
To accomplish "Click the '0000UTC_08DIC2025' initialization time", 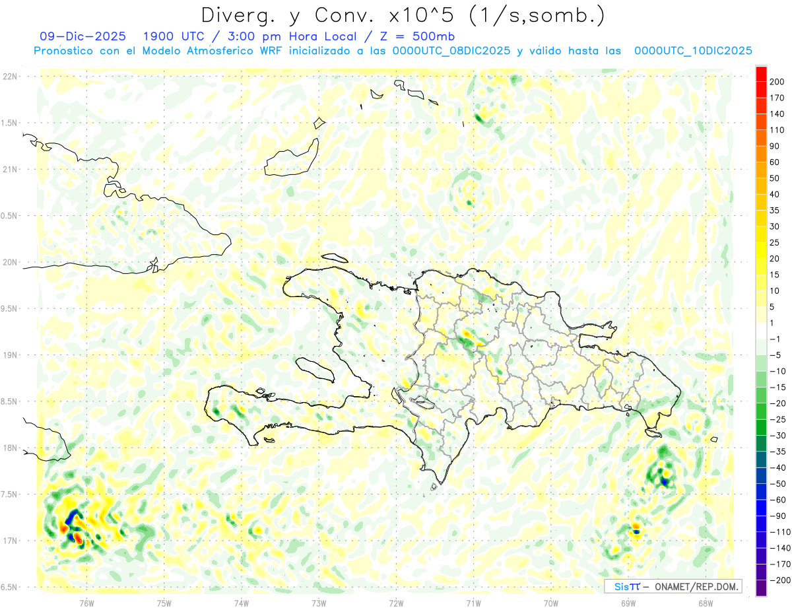I will pos(451,51).
